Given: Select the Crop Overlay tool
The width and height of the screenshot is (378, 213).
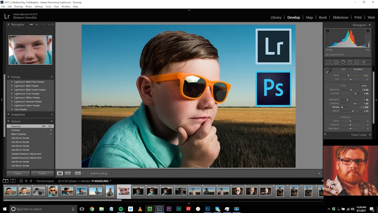Looking at the screenshot, I should point(328,62).
